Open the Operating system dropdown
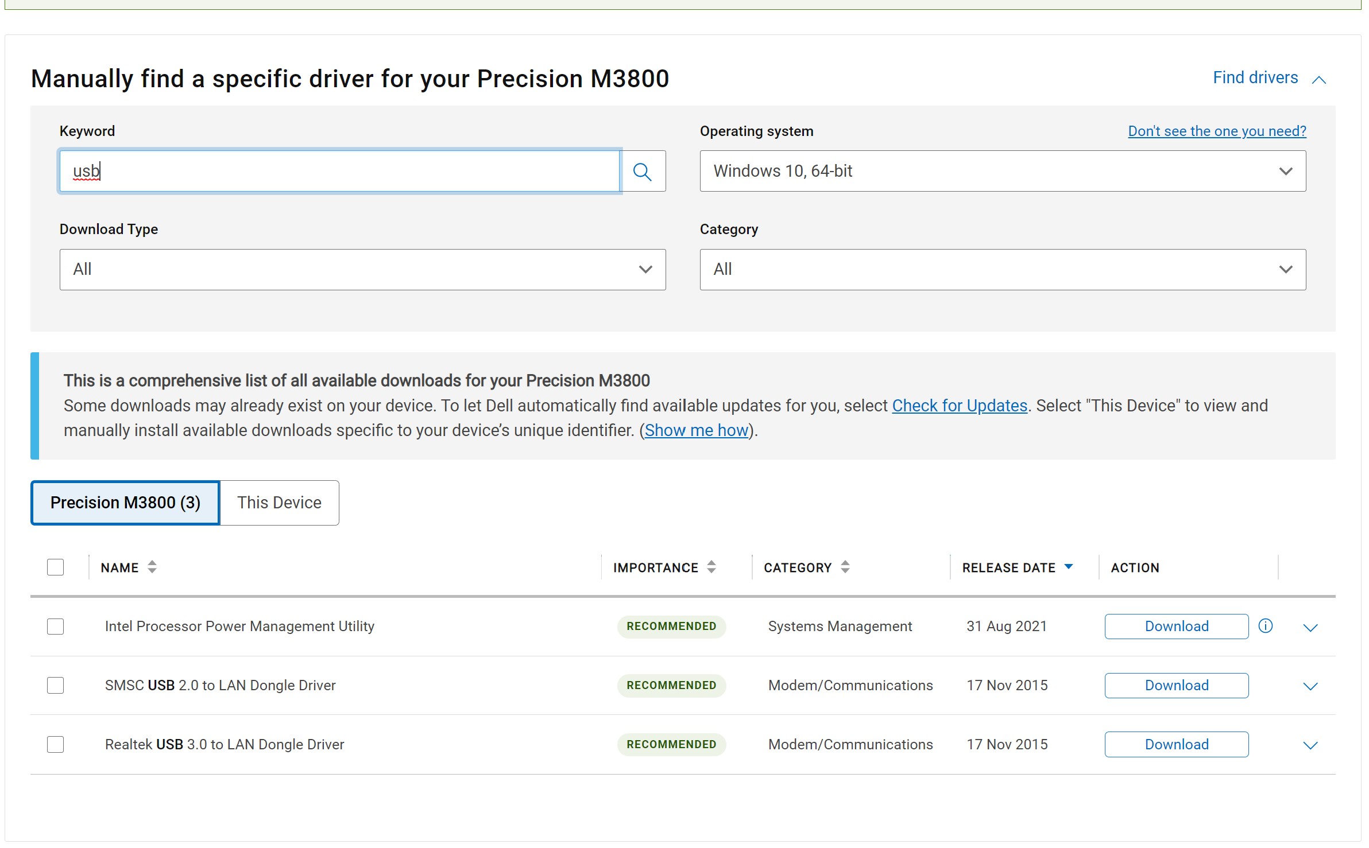The image size is (1369, 848). [1003, 172]
